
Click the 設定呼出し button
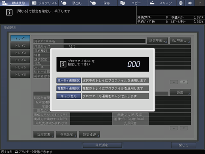(x=157, y=40)
